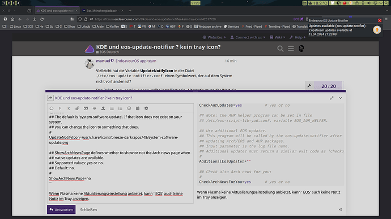Hide the preview pane with double chevron

coord(341,209)
